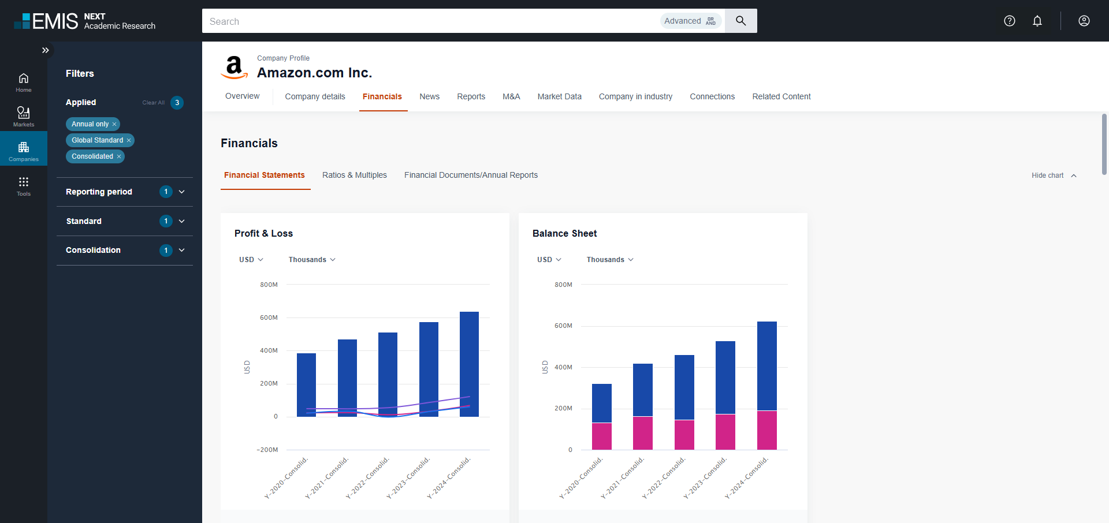Click into the Search input field

[x=427, y=21]
